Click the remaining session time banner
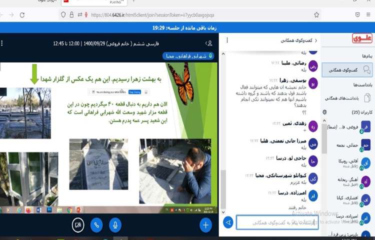The width and height of the screenshot is (375, 240). pos(184,28)
